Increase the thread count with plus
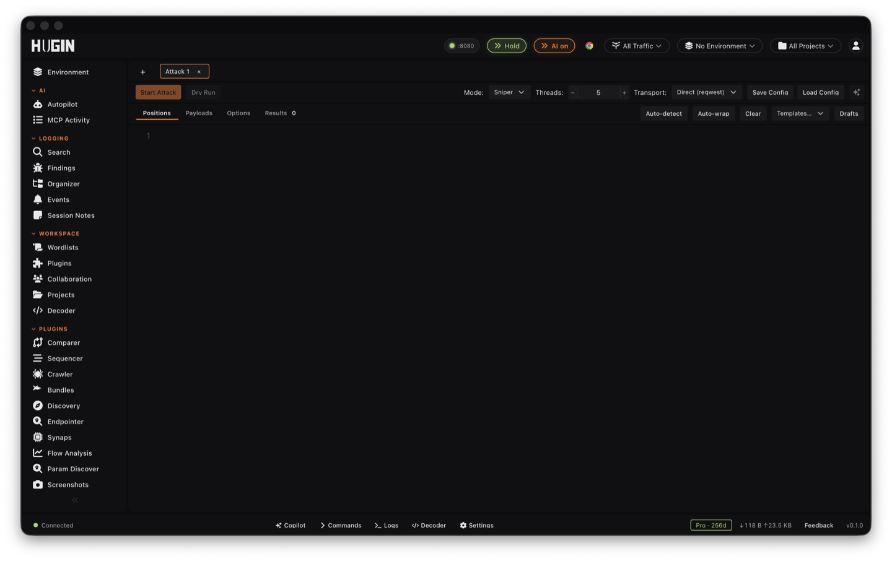The image size is (892, 561). (x=624, y=92)
